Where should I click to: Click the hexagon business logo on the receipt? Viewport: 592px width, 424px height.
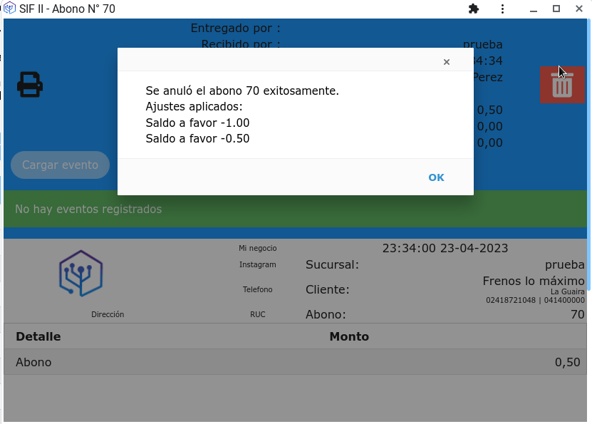(81, 274)
